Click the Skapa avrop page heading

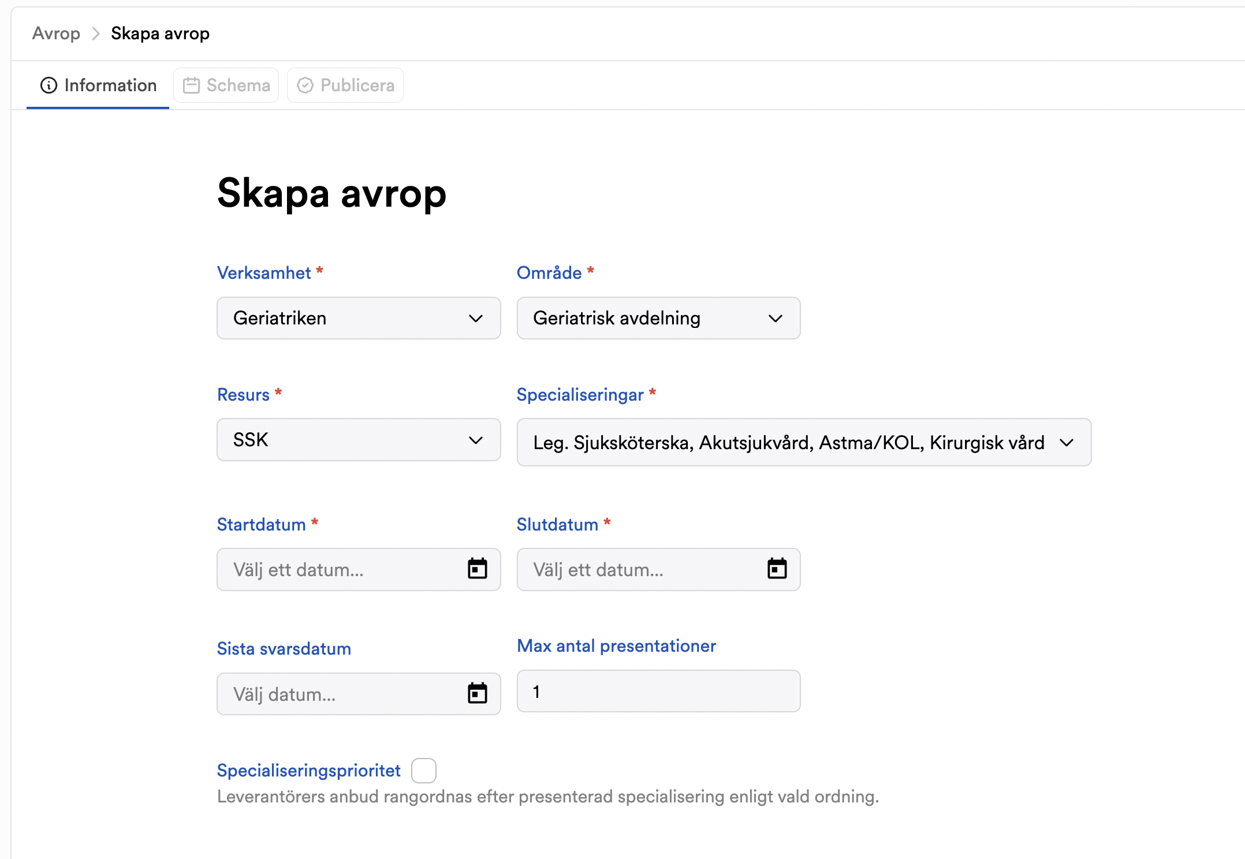coord(331,193)
